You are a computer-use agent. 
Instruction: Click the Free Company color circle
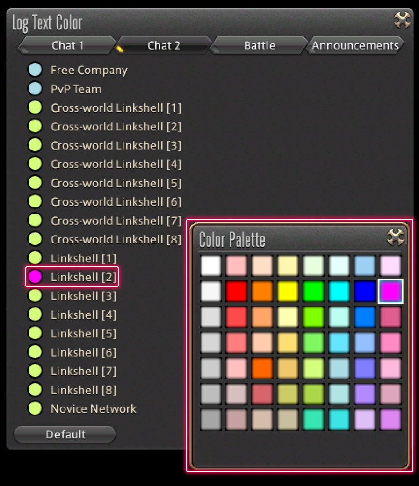click(35, 70)
